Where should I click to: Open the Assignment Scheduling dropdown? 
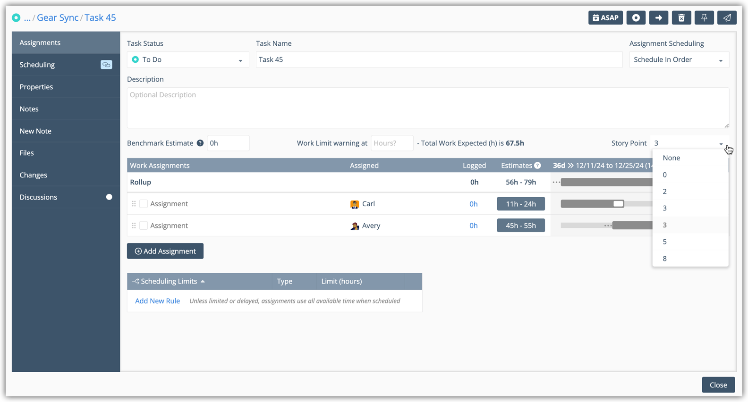click(x=679, y=60)
